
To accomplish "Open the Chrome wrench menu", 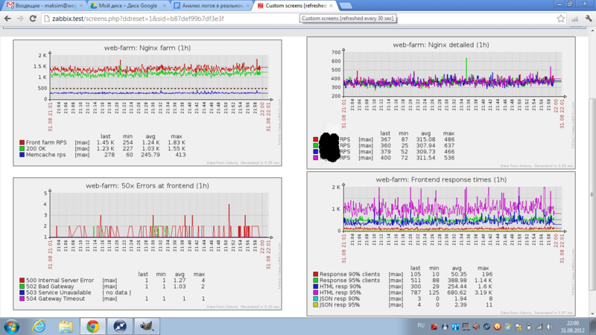I will click(x=589, y=18).
